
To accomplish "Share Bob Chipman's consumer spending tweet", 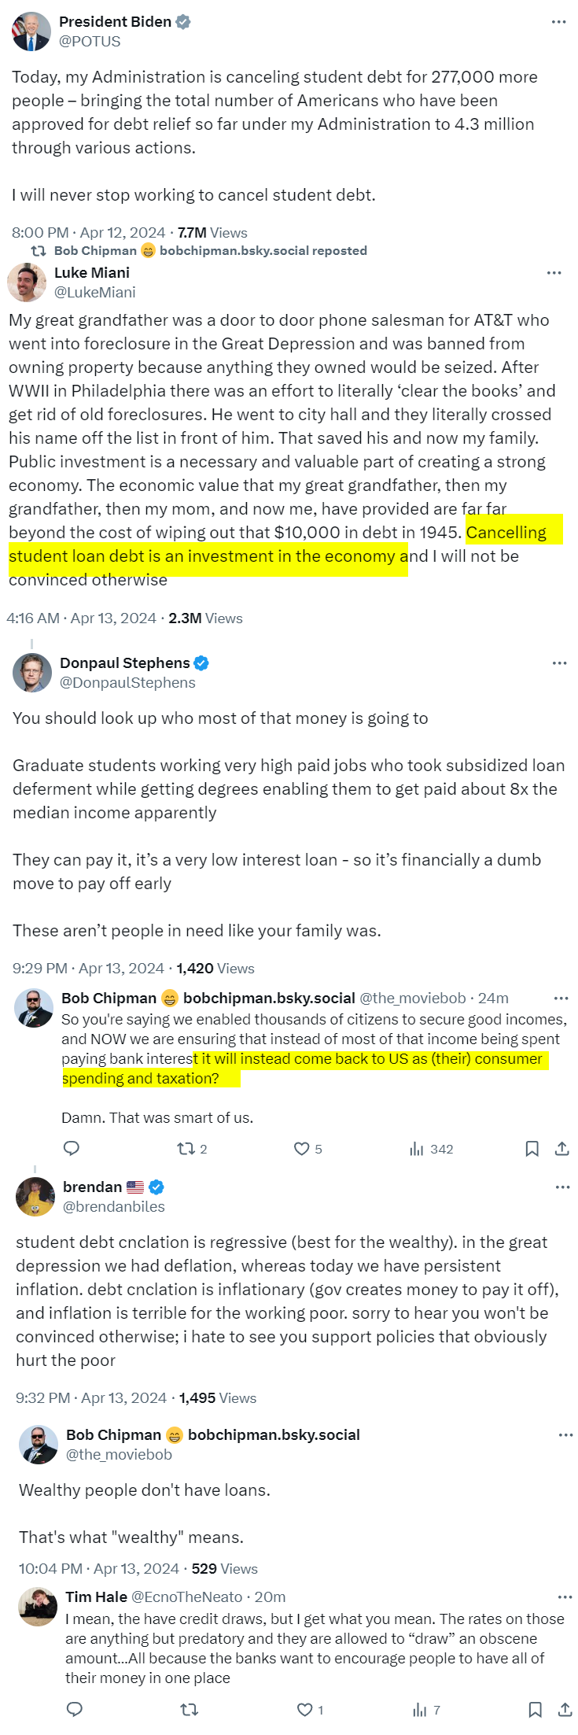I will pos(561,1149).
